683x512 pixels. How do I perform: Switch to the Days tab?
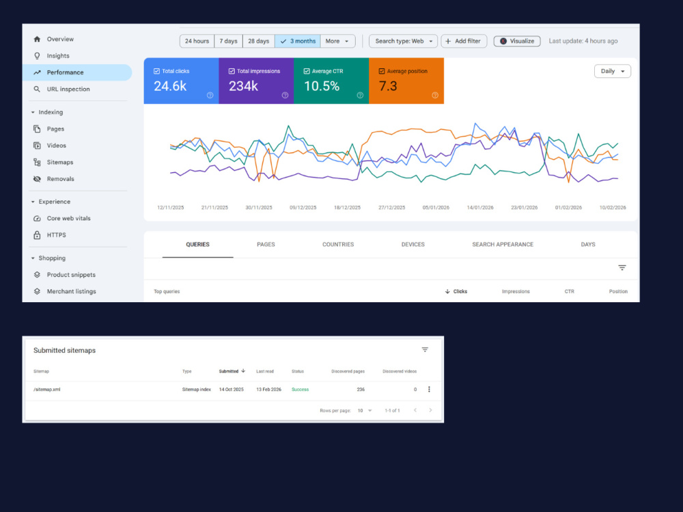click(588, 245)
